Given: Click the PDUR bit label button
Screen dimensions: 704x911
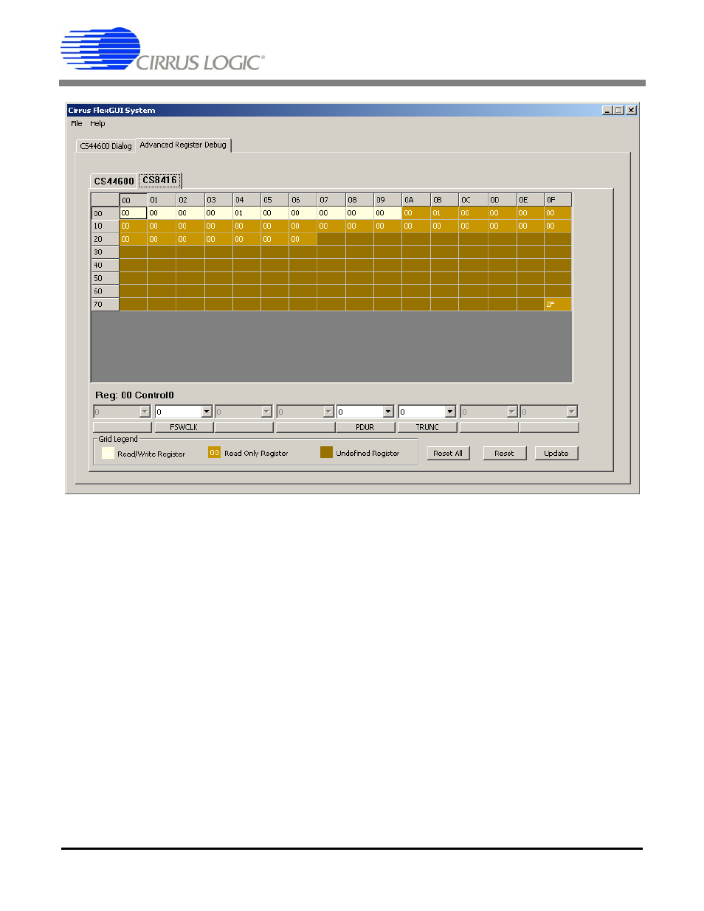Looking at the screenshot, I should pos(365,427).
